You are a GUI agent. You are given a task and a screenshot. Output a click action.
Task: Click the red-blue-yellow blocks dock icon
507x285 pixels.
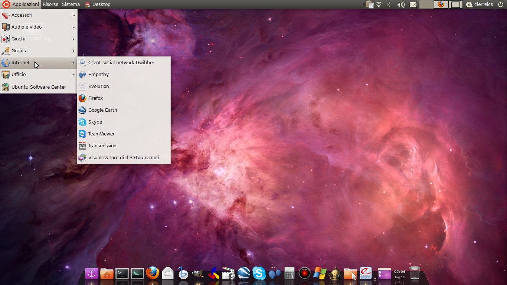click(x=213, y=274)
